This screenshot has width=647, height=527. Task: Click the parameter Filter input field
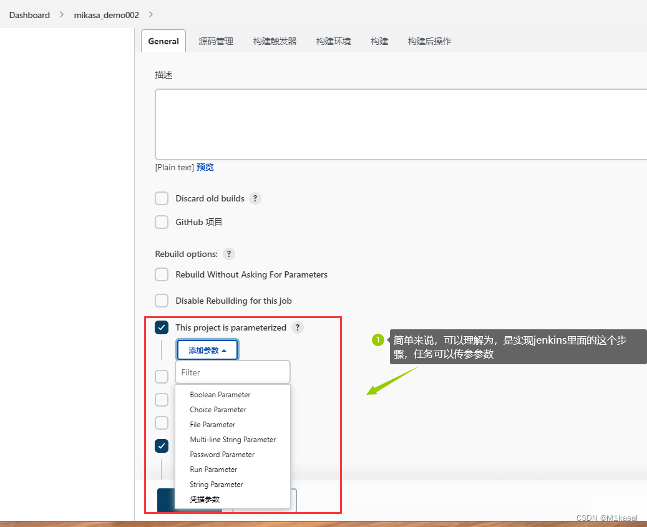[x=232, y=372]
